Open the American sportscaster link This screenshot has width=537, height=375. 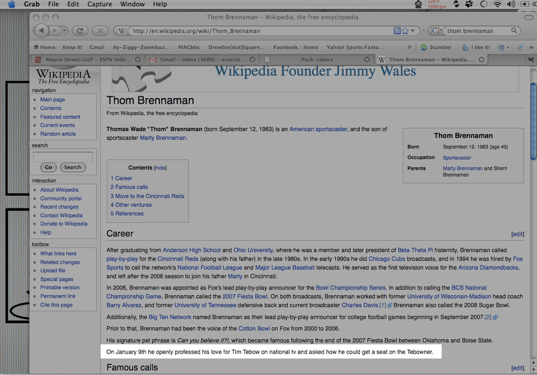coord(318,129)
